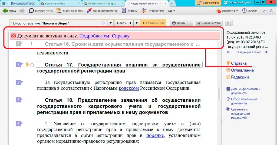277x145 pixels.
Task: Select the Статья 18 heading text
Action: (119, 106)
